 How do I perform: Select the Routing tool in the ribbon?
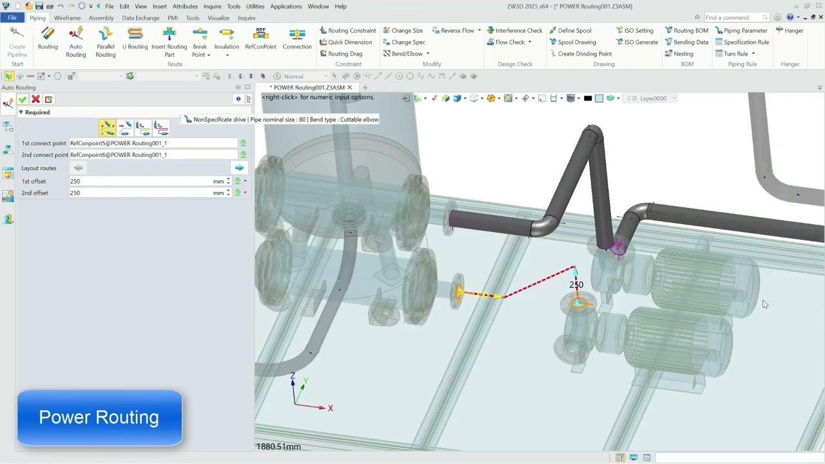(48, 39)
